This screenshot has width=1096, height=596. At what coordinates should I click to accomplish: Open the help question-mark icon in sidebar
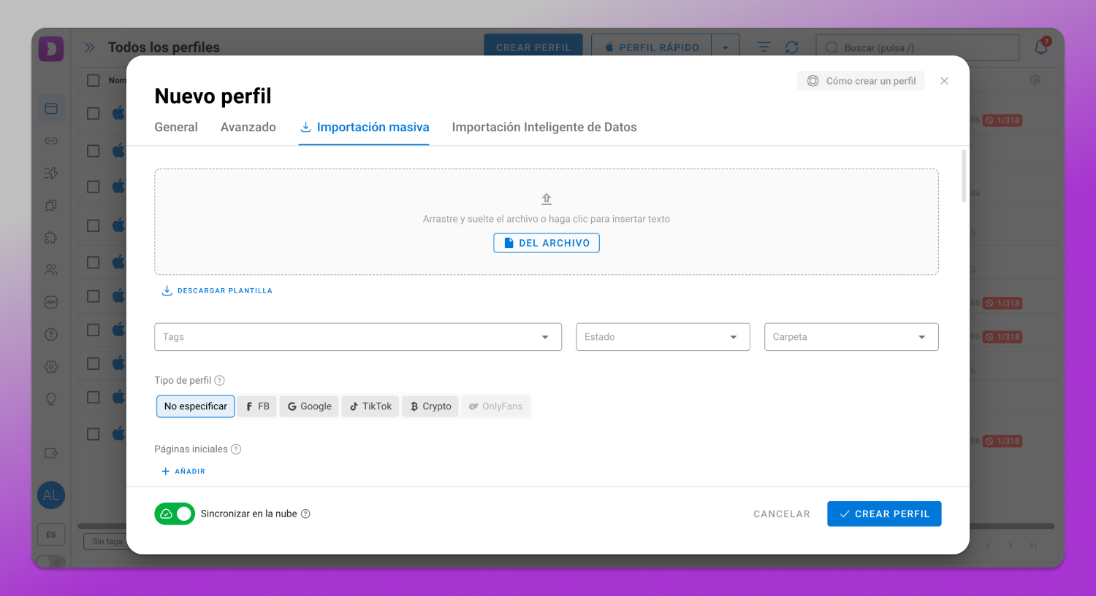(51, 334)
